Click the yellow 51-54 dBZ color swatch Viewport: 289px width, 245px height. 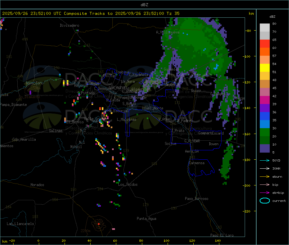265,68
